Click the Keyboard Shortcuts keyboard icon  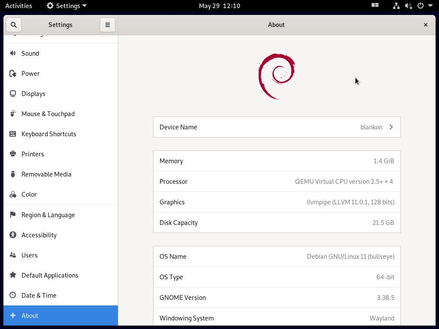(x=12, y=134)
